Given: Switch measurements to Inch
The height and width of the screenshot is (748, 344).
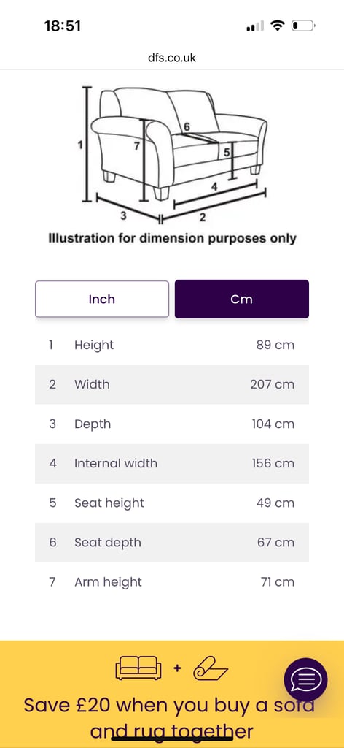Looking at the screenshot, I should pos(102,299).
